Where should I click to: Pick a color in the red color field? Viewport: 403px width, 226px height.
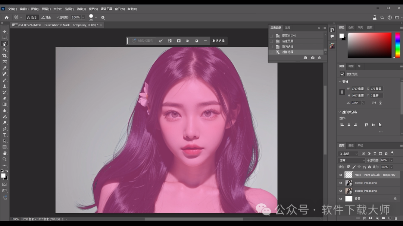[x=369, y=45]
